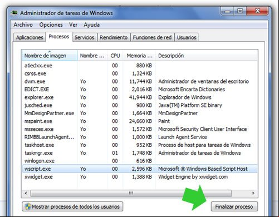Select the csrss.exe process
The height and width of the screenshot is (217, 279).
(140, 73)
